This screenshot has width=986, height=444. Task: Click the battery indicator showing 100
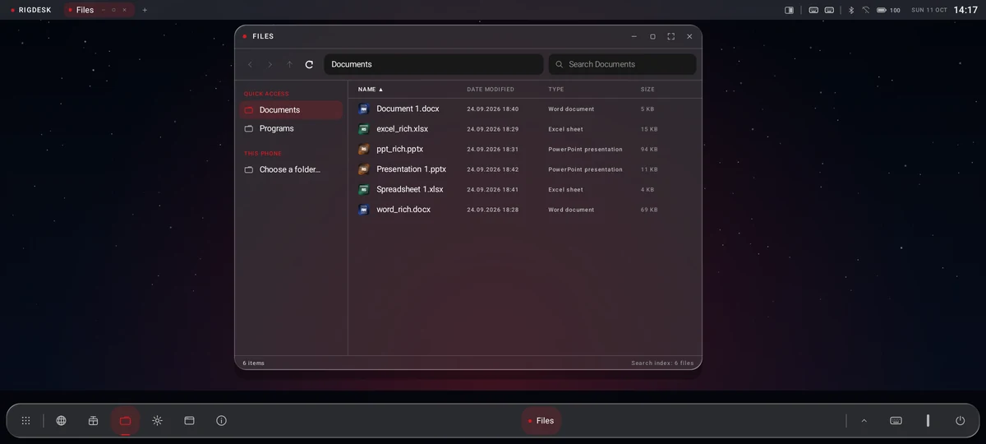pyautogui.click(x=888, y=10)
